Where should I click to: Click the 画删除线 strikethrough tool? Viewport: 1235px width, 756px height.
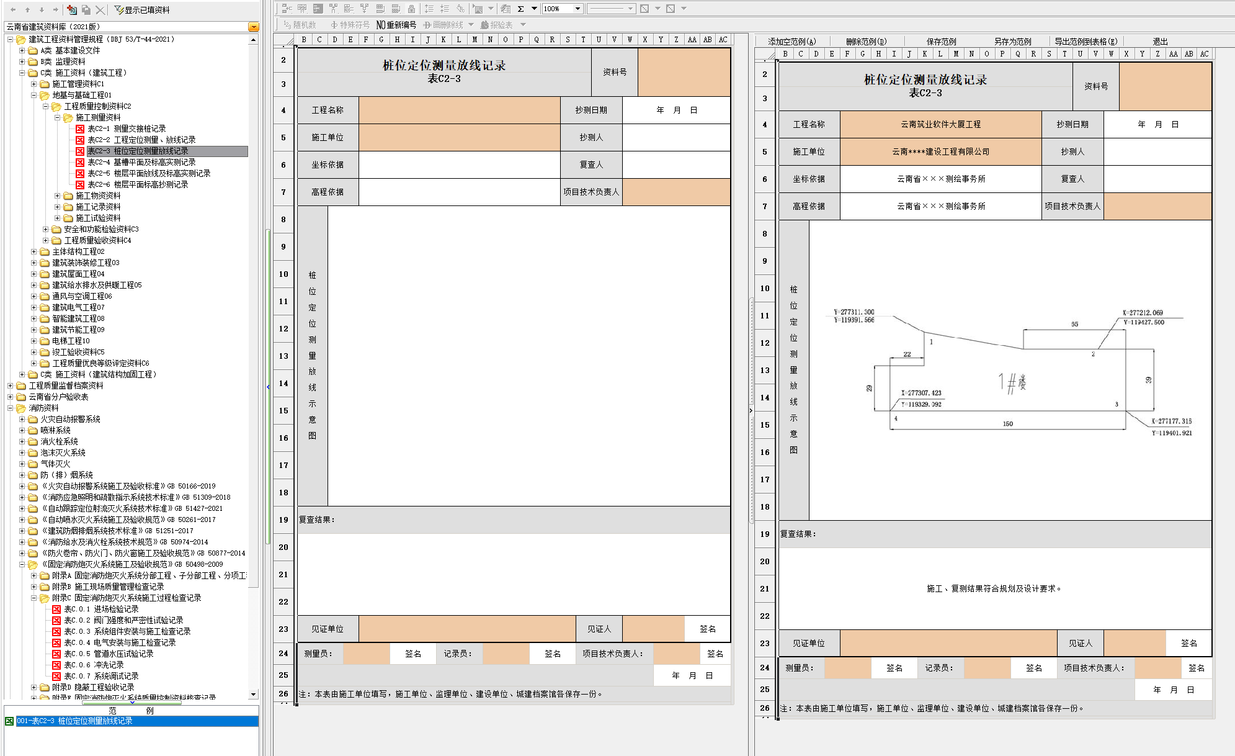[x=443, y=25]
